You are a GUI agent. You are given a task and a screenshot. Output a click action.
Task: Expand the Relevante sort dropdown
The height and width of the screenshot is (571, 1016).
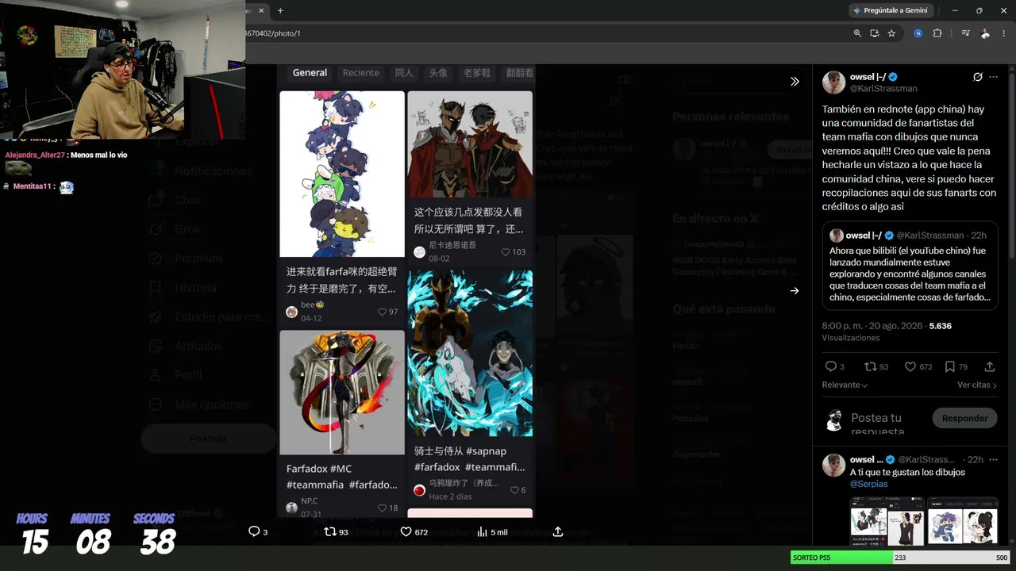[x=845, y=385]
